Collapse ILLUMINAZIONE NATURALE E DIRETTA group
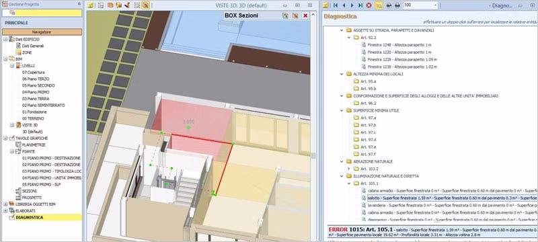Viewport: 538px width, 242px height. point(342,176)
